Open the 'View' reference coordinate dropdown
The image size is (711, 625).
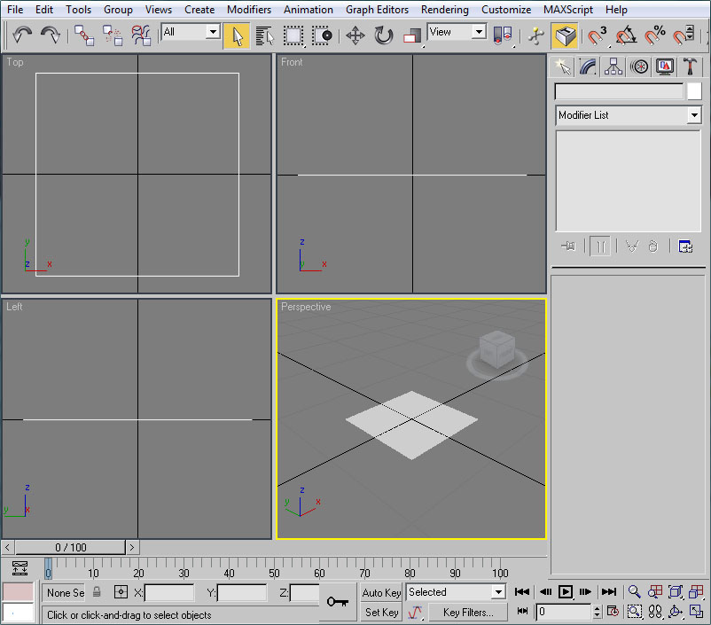coord(479,32)
